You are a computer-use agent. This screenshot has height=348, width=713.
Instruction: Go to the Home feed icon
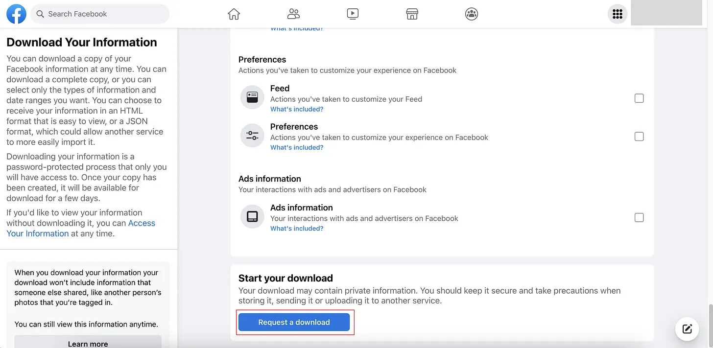point(234,14)
